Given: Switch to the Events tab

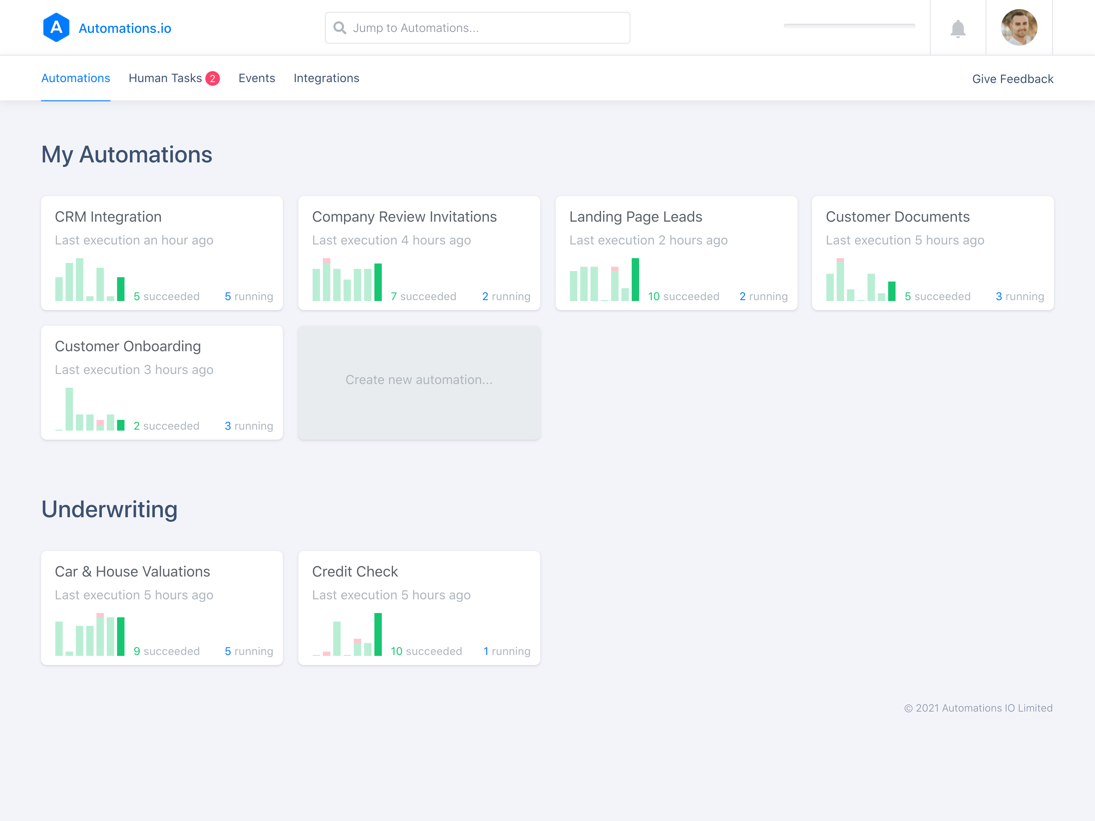Looking at the screenshot, I should 256,78.
